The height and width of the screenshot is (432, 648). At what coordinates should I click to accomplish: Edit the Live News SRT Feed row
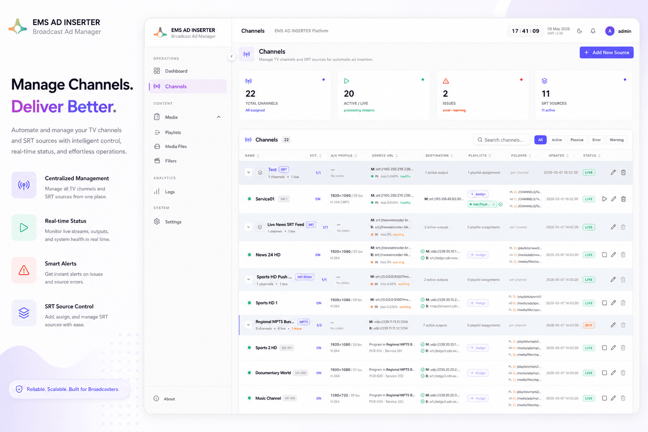[x=613, y=227]
